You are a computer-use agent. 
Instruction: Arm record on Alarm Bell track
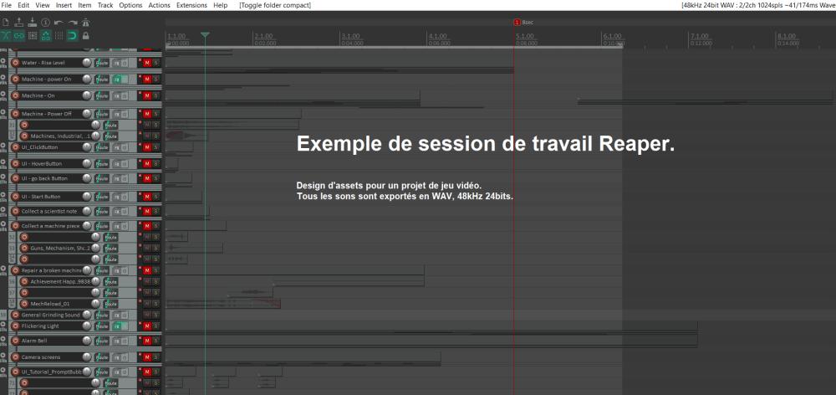pos(15,340)
